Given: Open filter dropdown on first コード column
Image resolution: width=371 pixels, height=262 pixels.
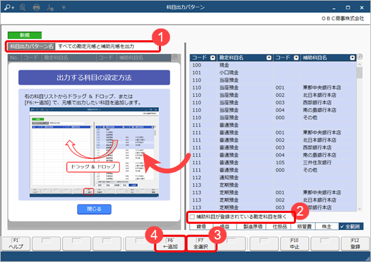Looking at the screenshot, I should coord(213,58).
